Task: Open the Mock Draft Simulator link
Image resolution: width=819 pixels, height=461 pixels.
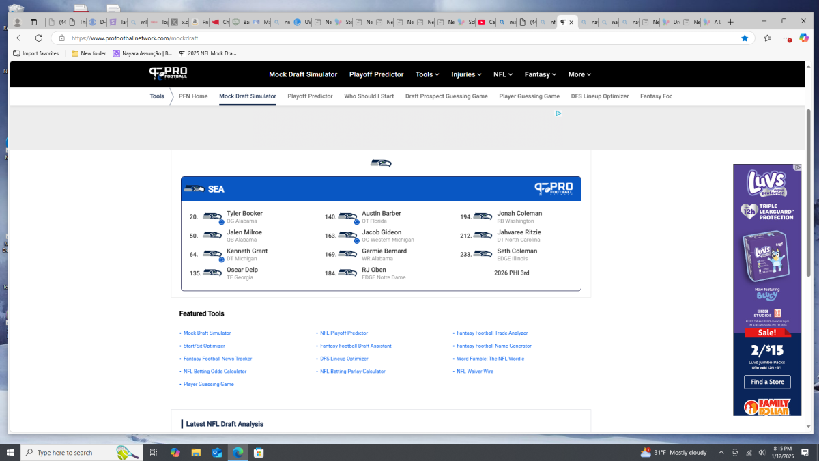Action: (x=303, y=74)
